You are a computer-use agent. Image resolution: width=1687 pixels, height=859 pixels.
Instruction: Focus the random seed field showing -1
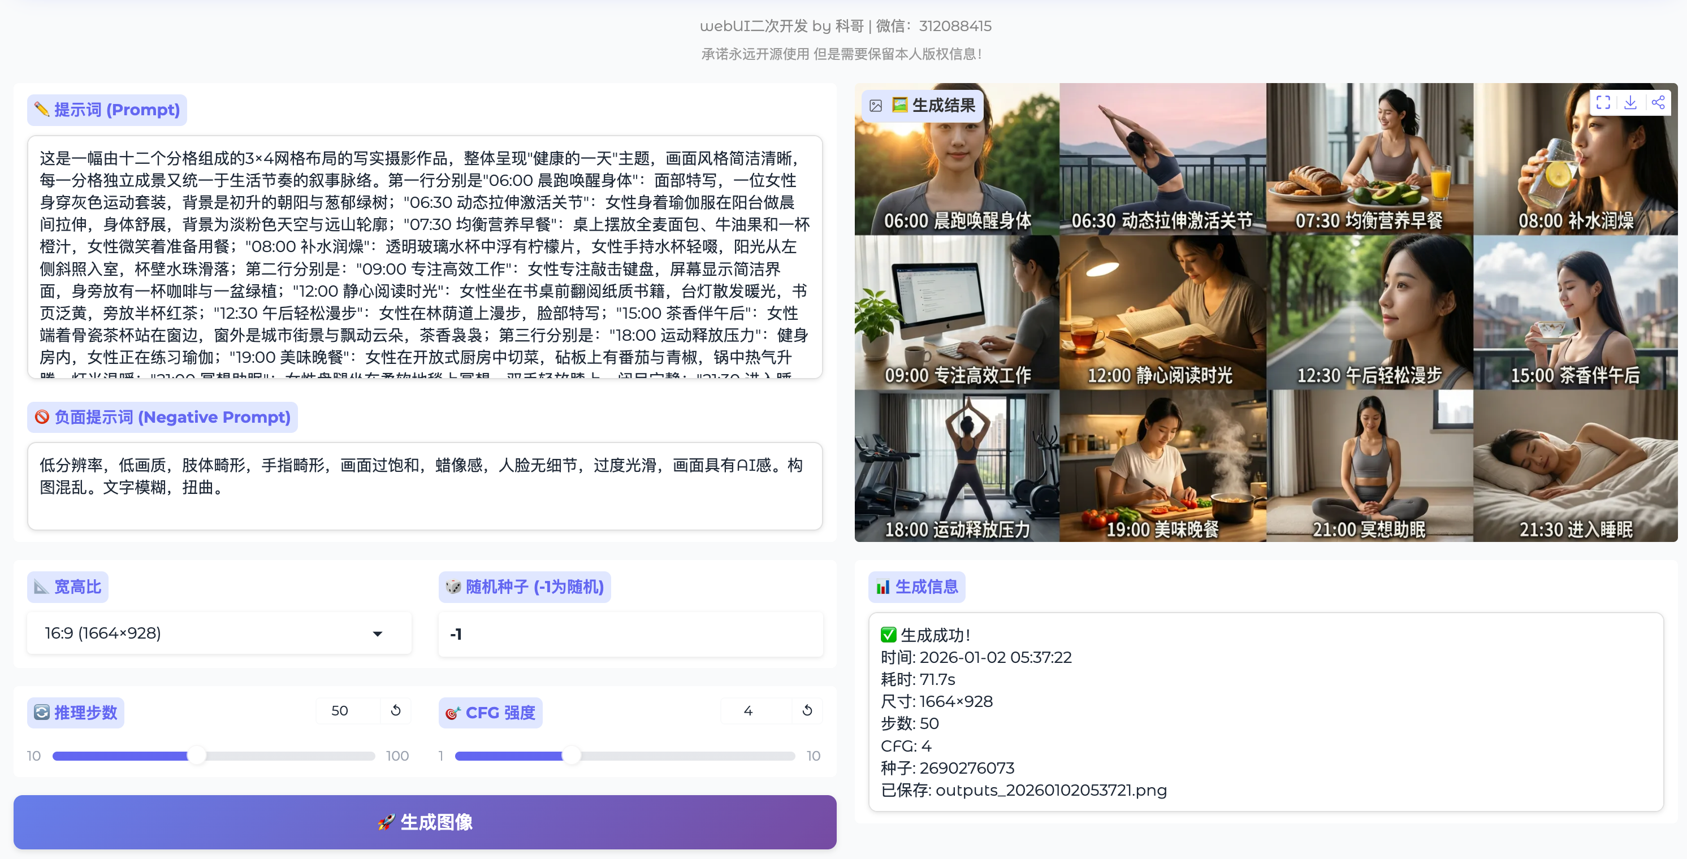pos(630,634)
